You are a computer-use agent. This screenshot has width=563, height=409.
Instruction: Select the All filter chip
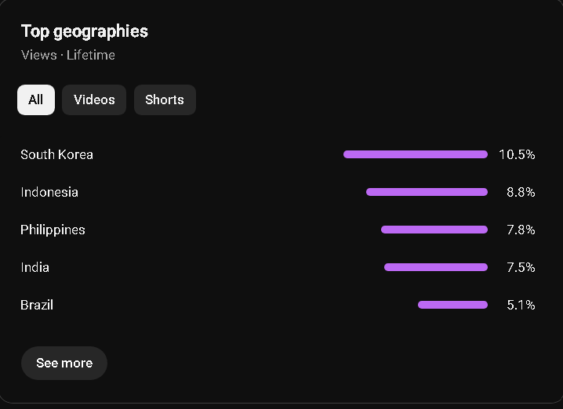[36, 100]
